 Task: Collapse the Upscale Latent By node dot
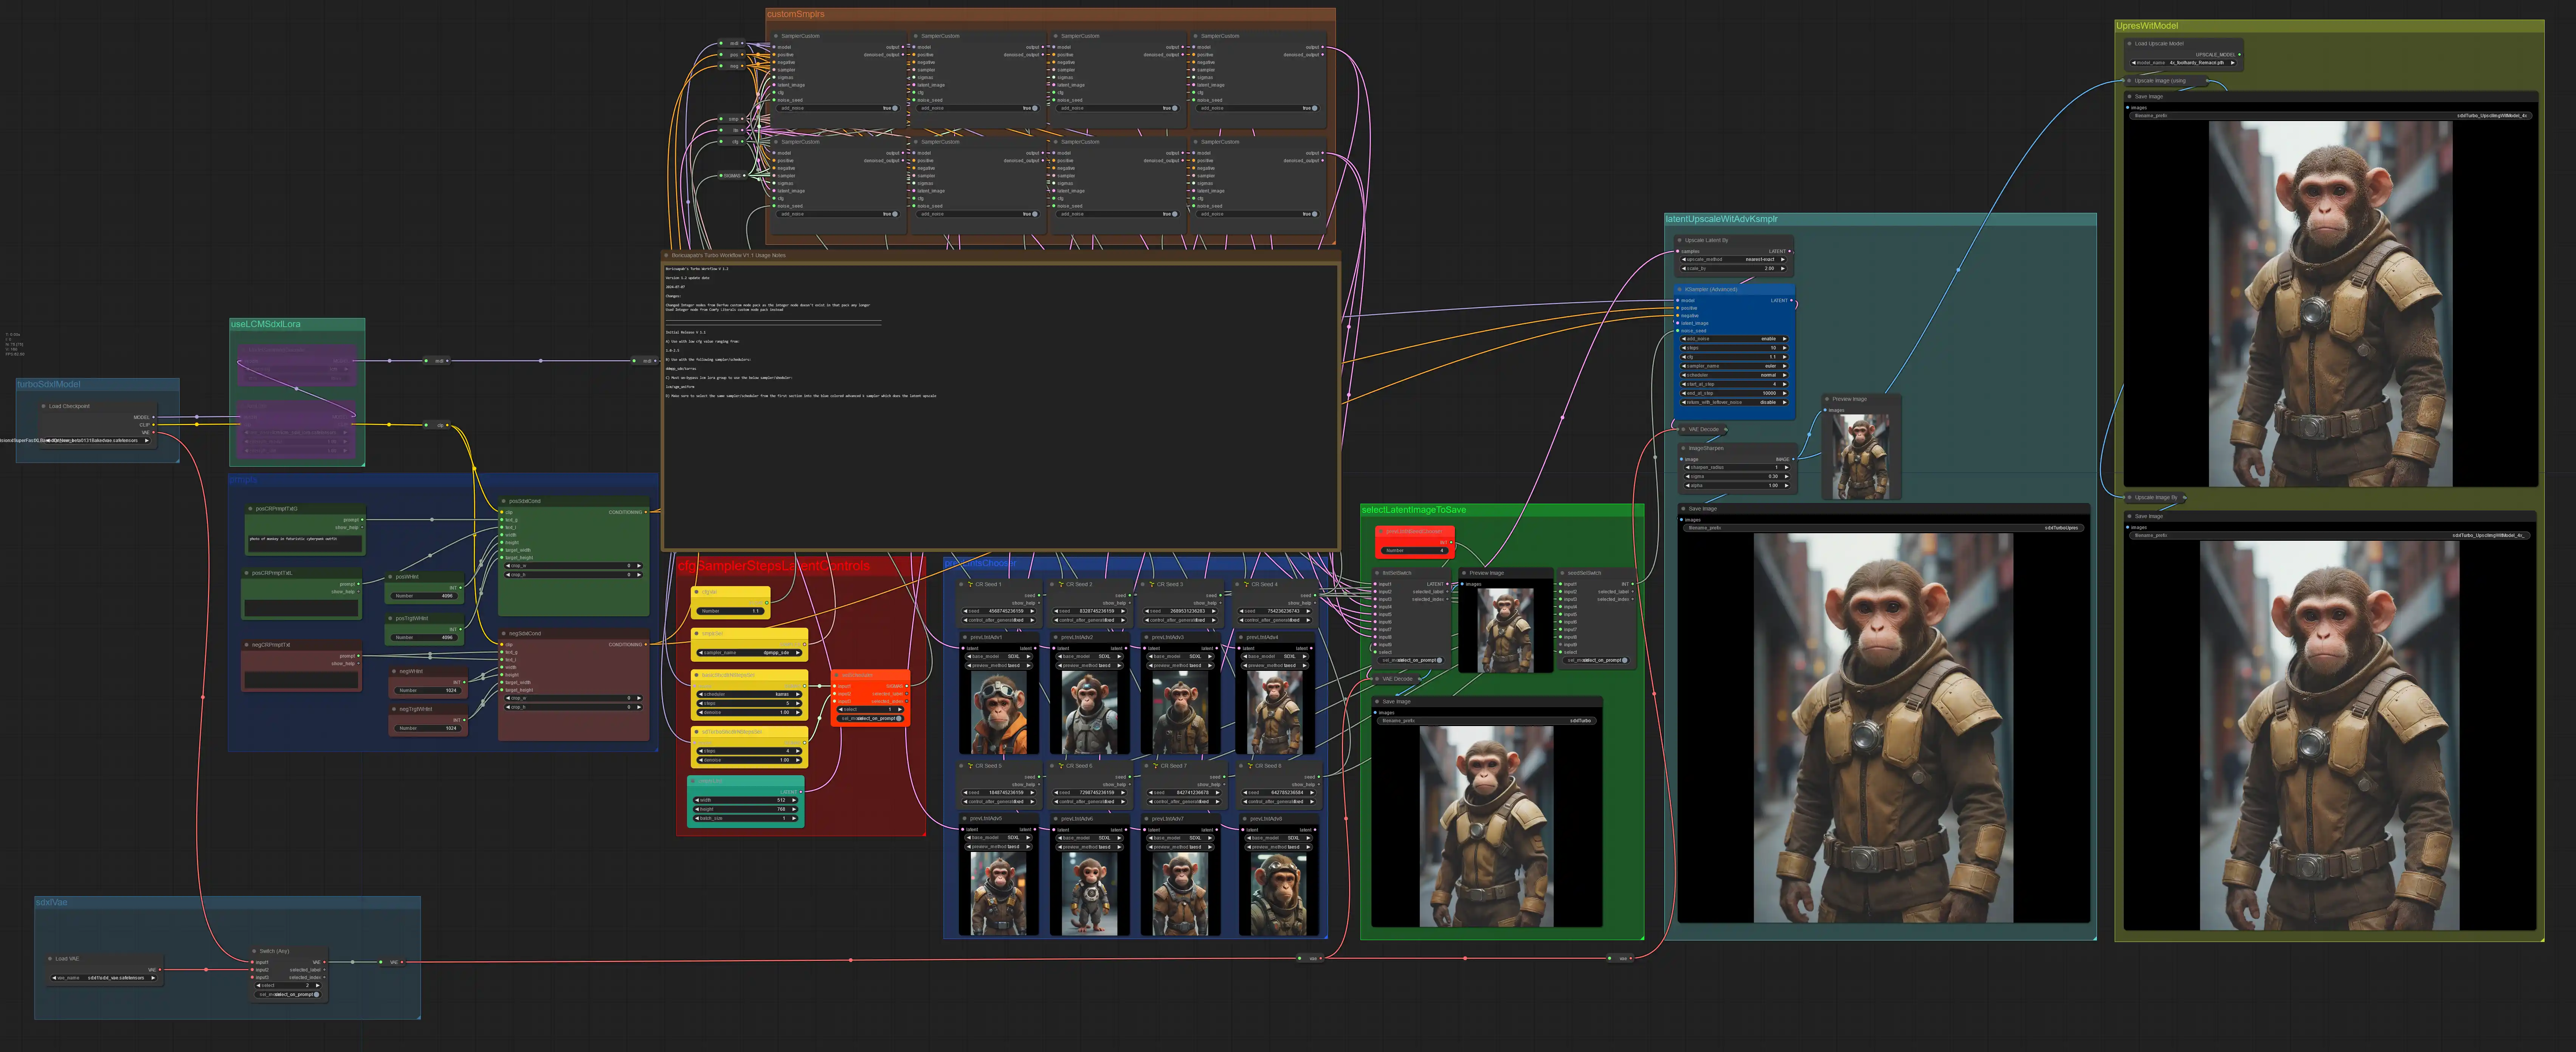coord(1680,240)
